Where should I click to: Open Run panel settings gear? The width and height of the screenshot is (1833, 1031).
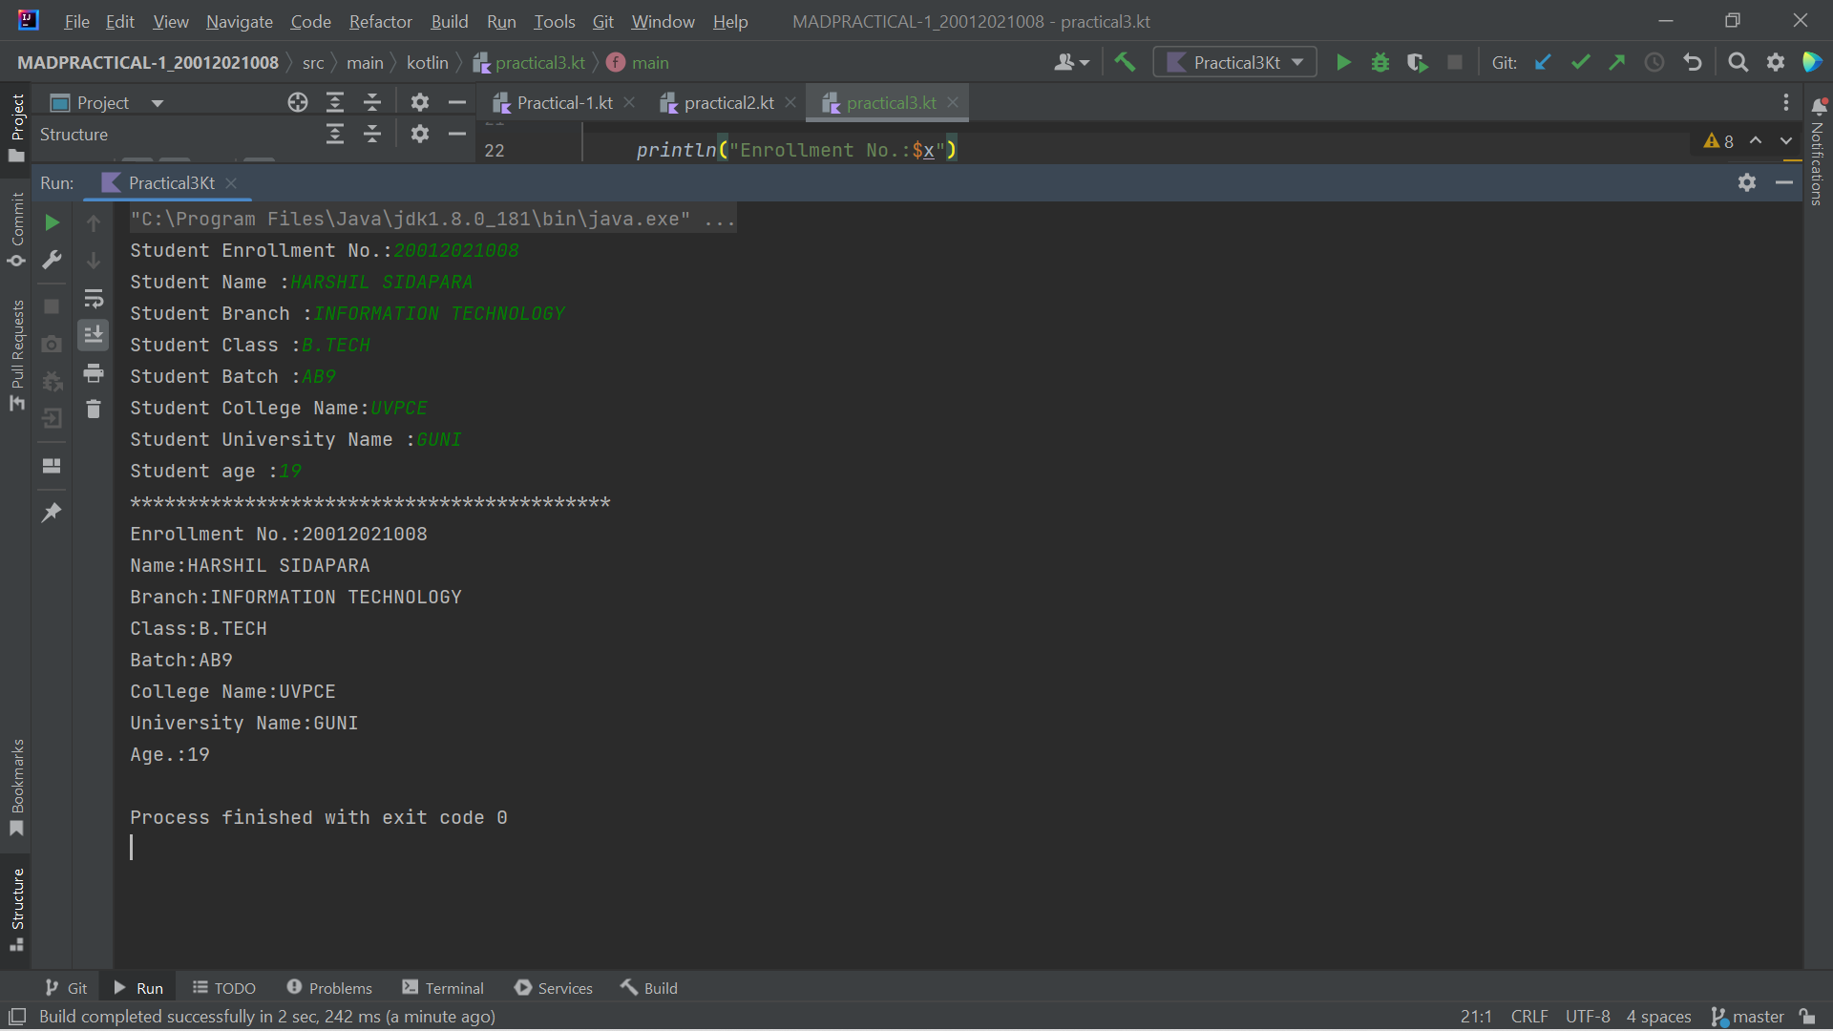coord(1747,182)
